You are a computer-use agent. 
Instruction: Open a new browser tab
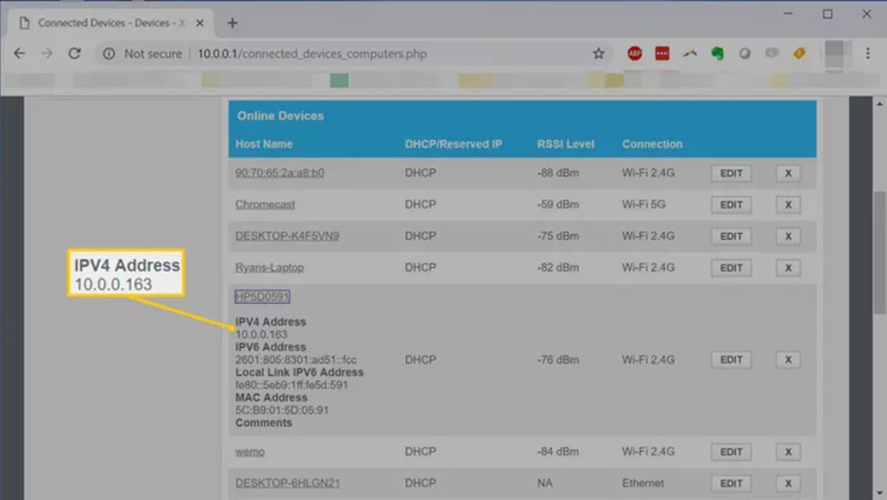click(232, 23)
